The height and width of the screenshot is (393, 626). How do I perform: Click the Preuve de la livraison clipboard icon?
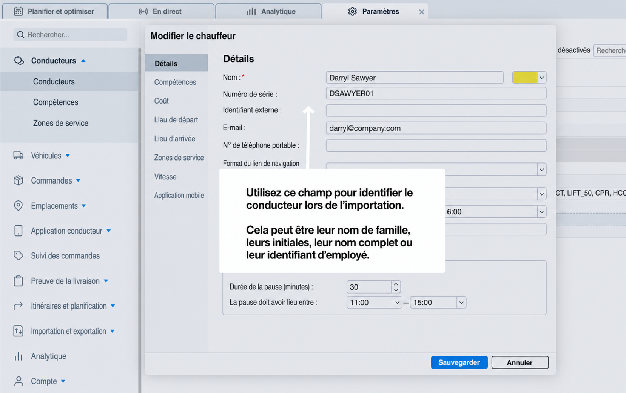coord(18,281)
